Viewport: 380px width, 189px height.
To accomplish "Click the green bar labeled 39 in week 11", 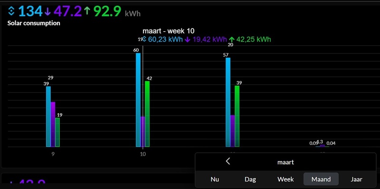I will coord(237,116).
